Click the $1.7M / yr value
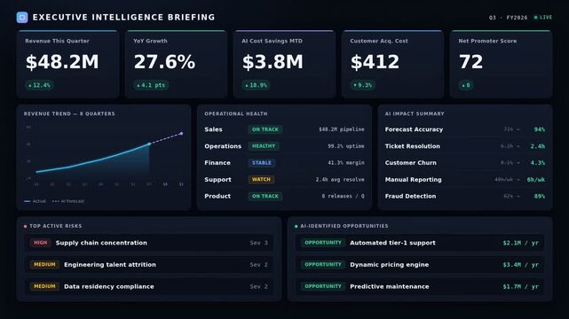Screen dimensions: 569x319 point(521,286)
